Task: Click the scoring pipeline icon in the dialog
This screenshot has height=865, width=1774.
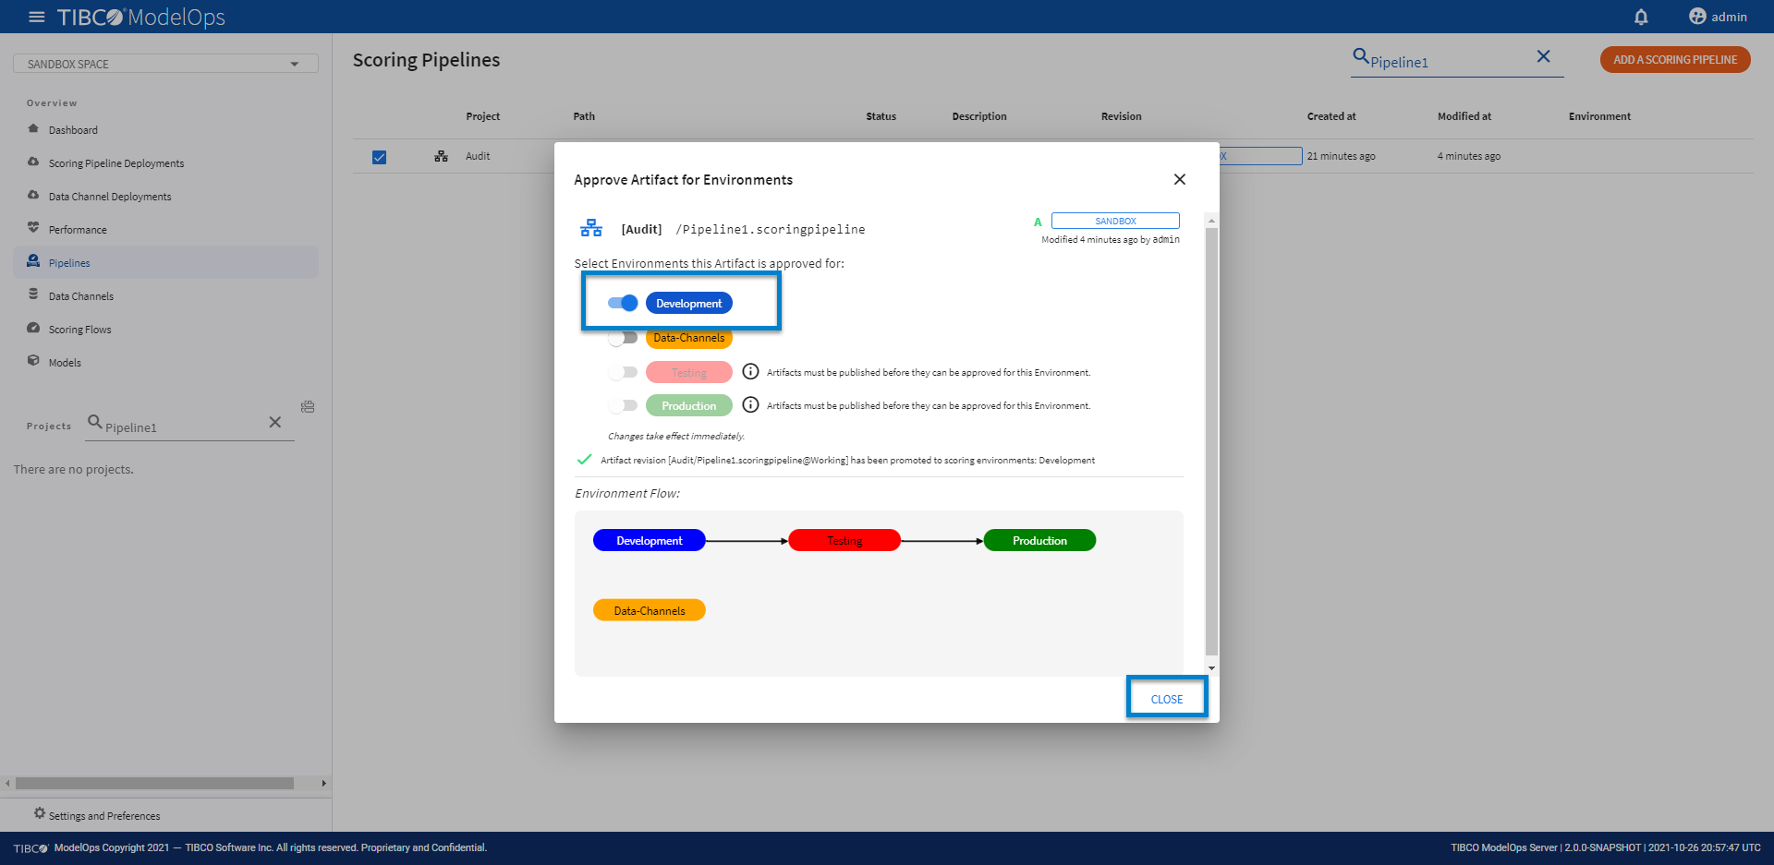Action: tap(591, 228)
